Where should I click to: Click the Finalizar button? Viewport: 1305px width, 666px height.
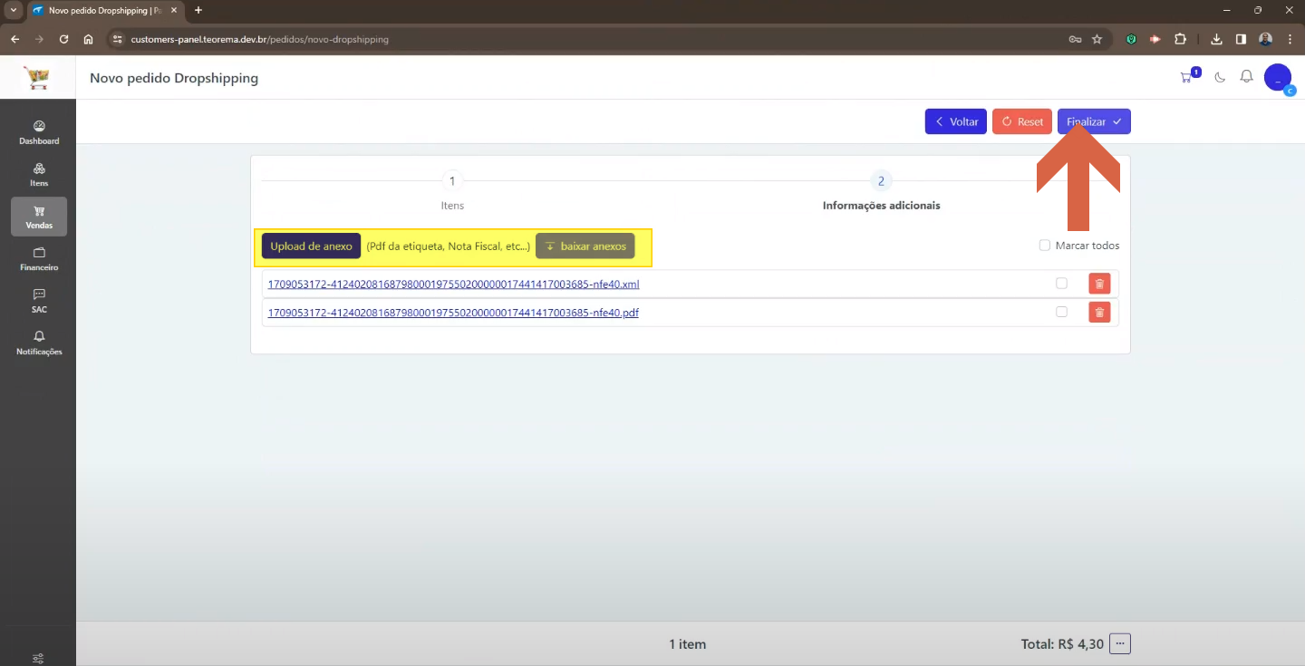pos(1094,121)
